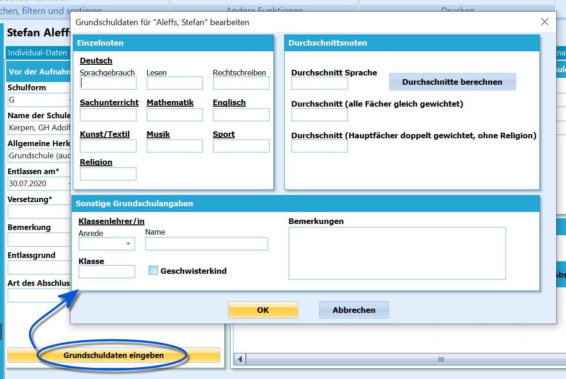
Task: Click the Drucken ribbon label
Action: click(458, 10)
